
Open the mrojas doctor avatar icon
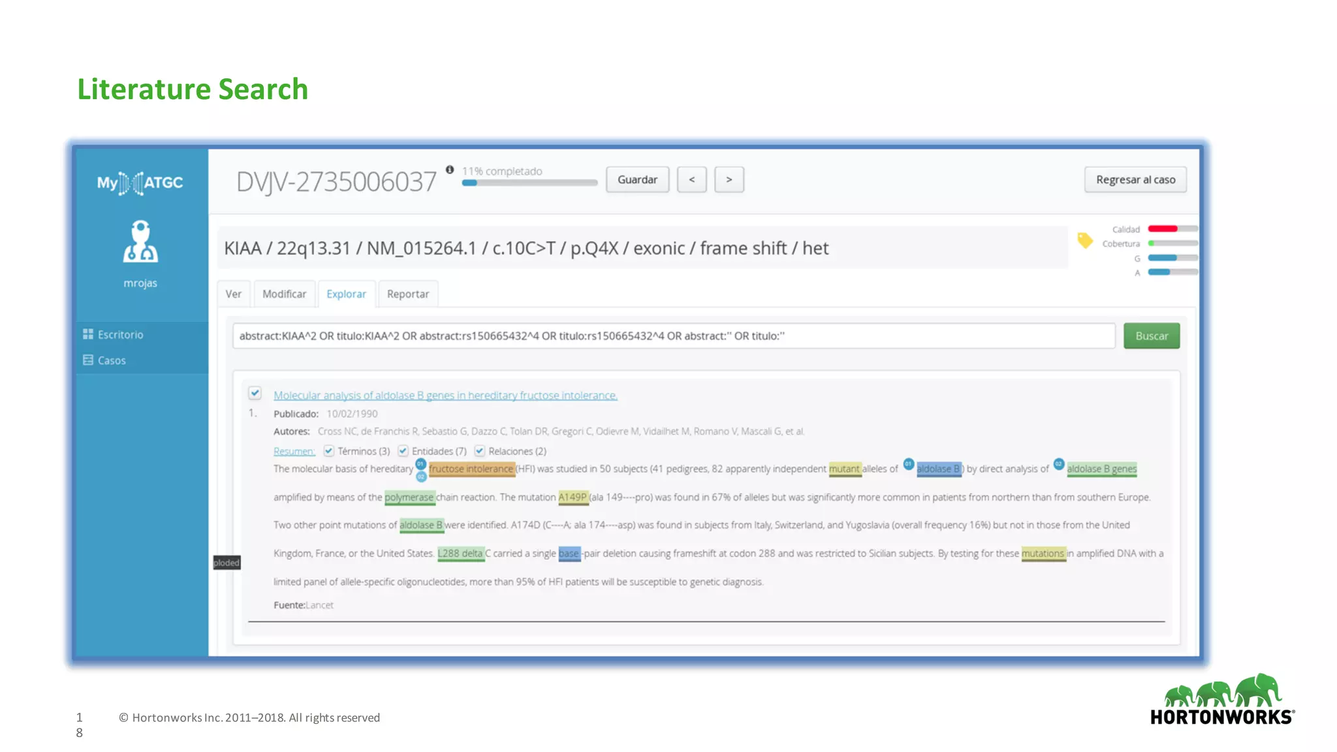click(140, 242)
